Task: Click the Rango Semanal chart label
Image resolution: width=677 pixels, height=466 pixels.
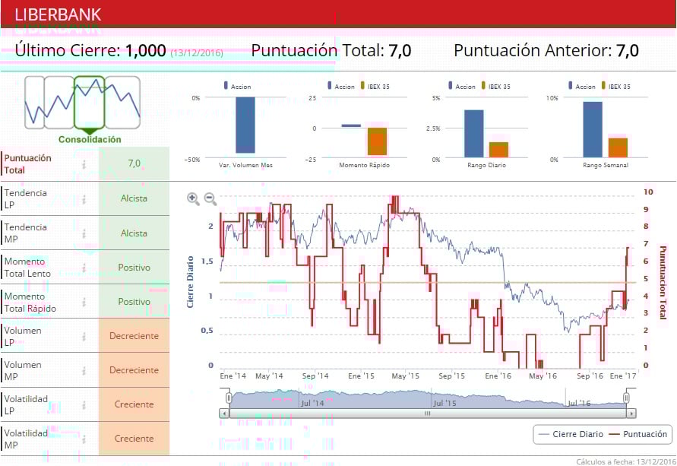Action: [x=606, y=165]
